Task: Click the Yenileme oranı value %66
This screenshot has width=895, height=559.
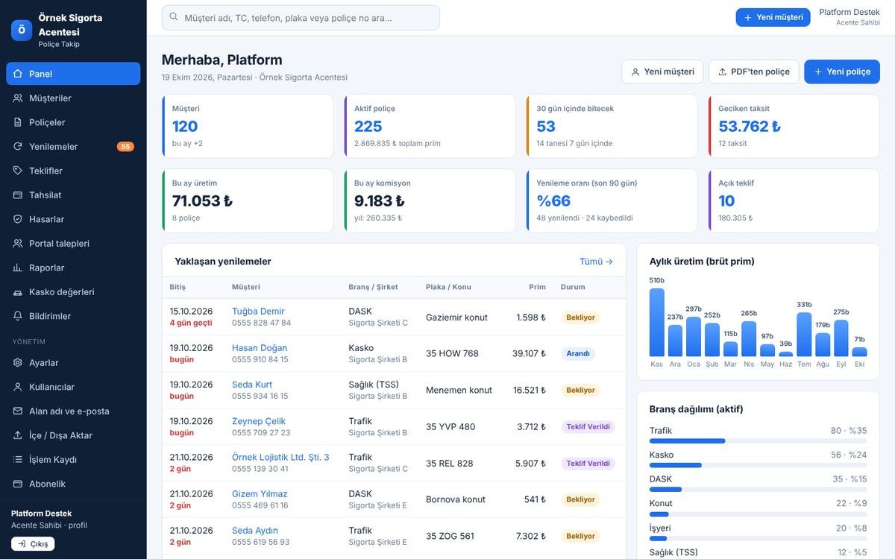Action: [553, 201]
